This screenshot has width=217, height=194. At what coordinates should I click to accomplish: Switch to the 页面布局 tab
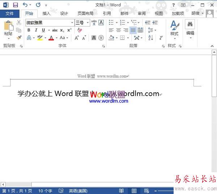point(85,13)
